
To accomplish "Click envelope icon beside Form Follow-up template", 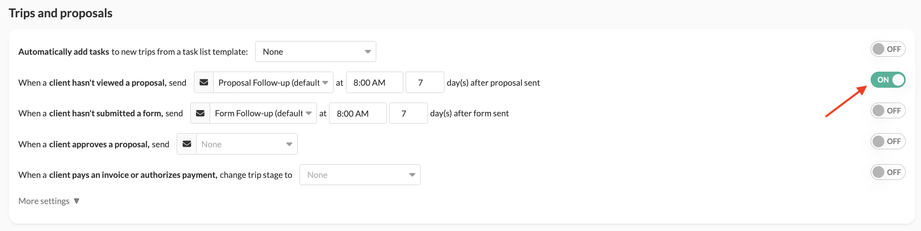I will [x=200, y=113].
